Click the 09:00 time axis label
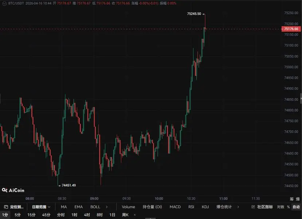The image size is (302, 219). click(x=94, y=198)
